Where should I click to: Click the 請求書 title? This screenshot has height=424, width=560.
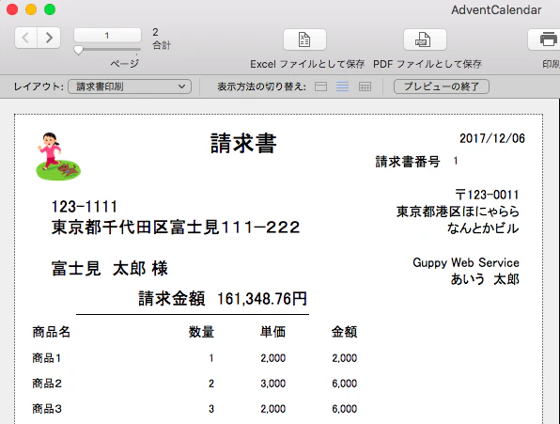[243, 144]
